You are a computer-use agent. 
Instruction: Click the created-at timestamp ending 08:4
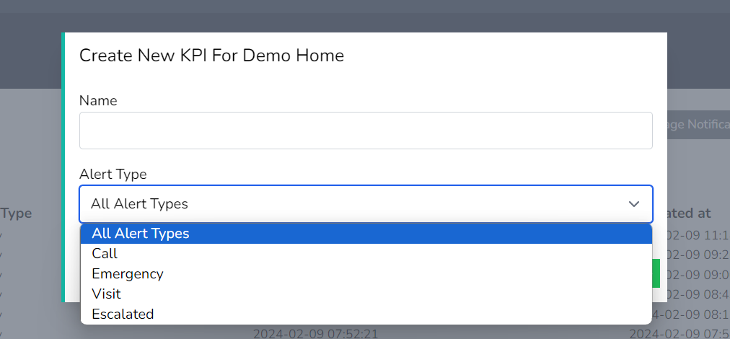[698, 294]
